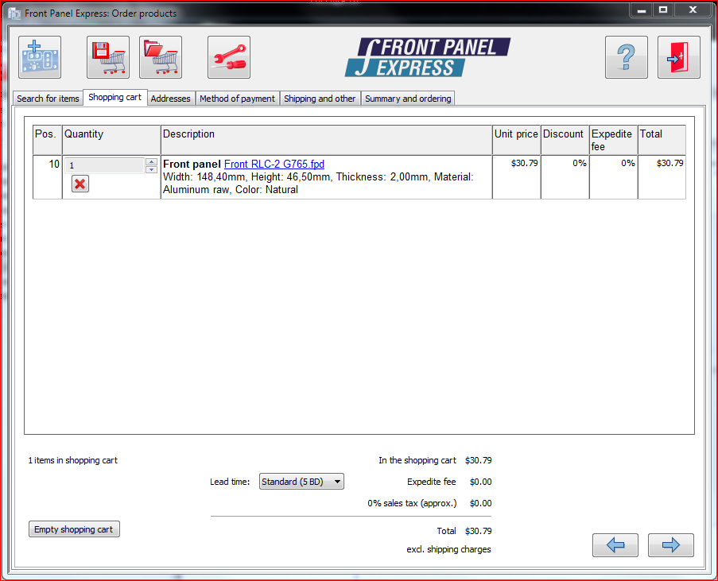
Task: Click the add front panel icon
Action: (40, 57)
